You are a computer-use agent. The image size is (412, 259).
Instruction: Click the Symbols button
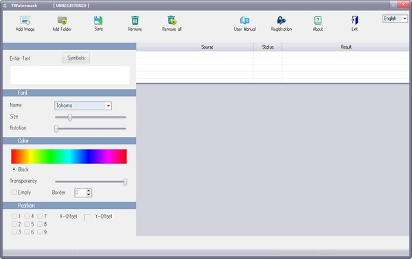click(x=76, y=58)
